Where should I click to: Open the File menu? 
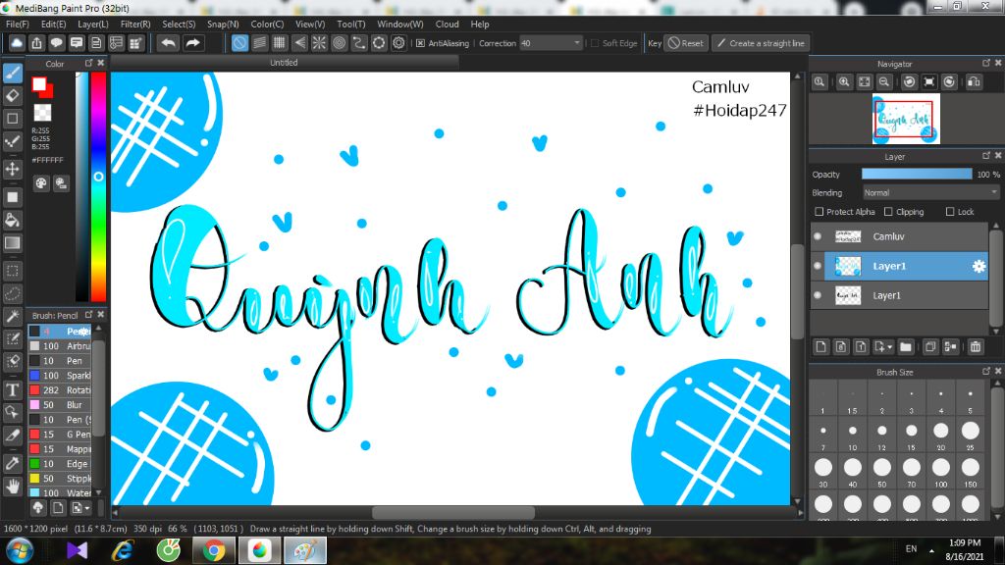(18, 24)
